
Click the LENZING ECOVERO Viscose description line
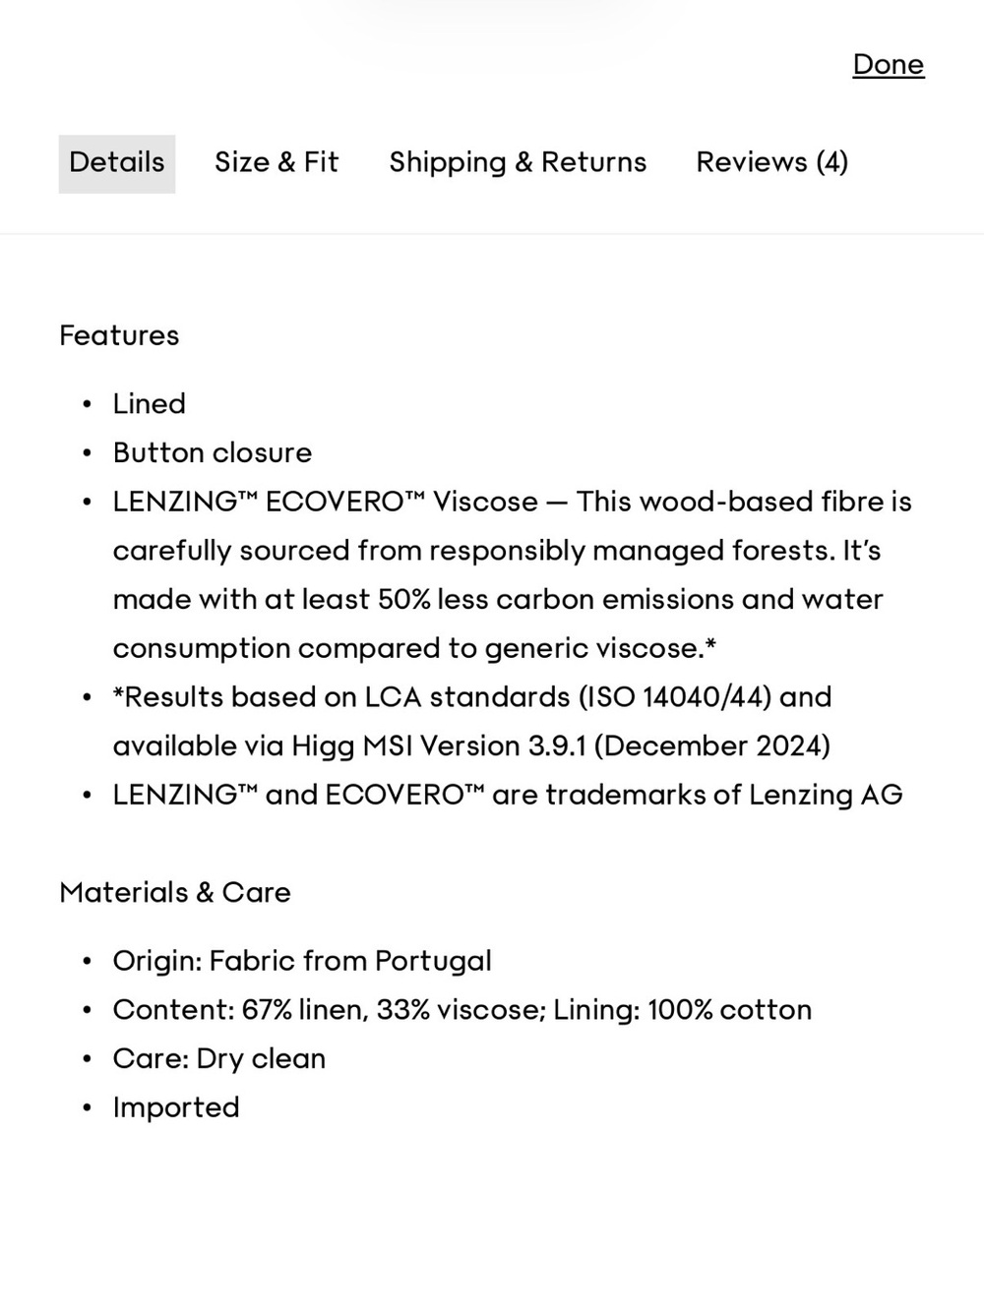(x=513, y=502)
